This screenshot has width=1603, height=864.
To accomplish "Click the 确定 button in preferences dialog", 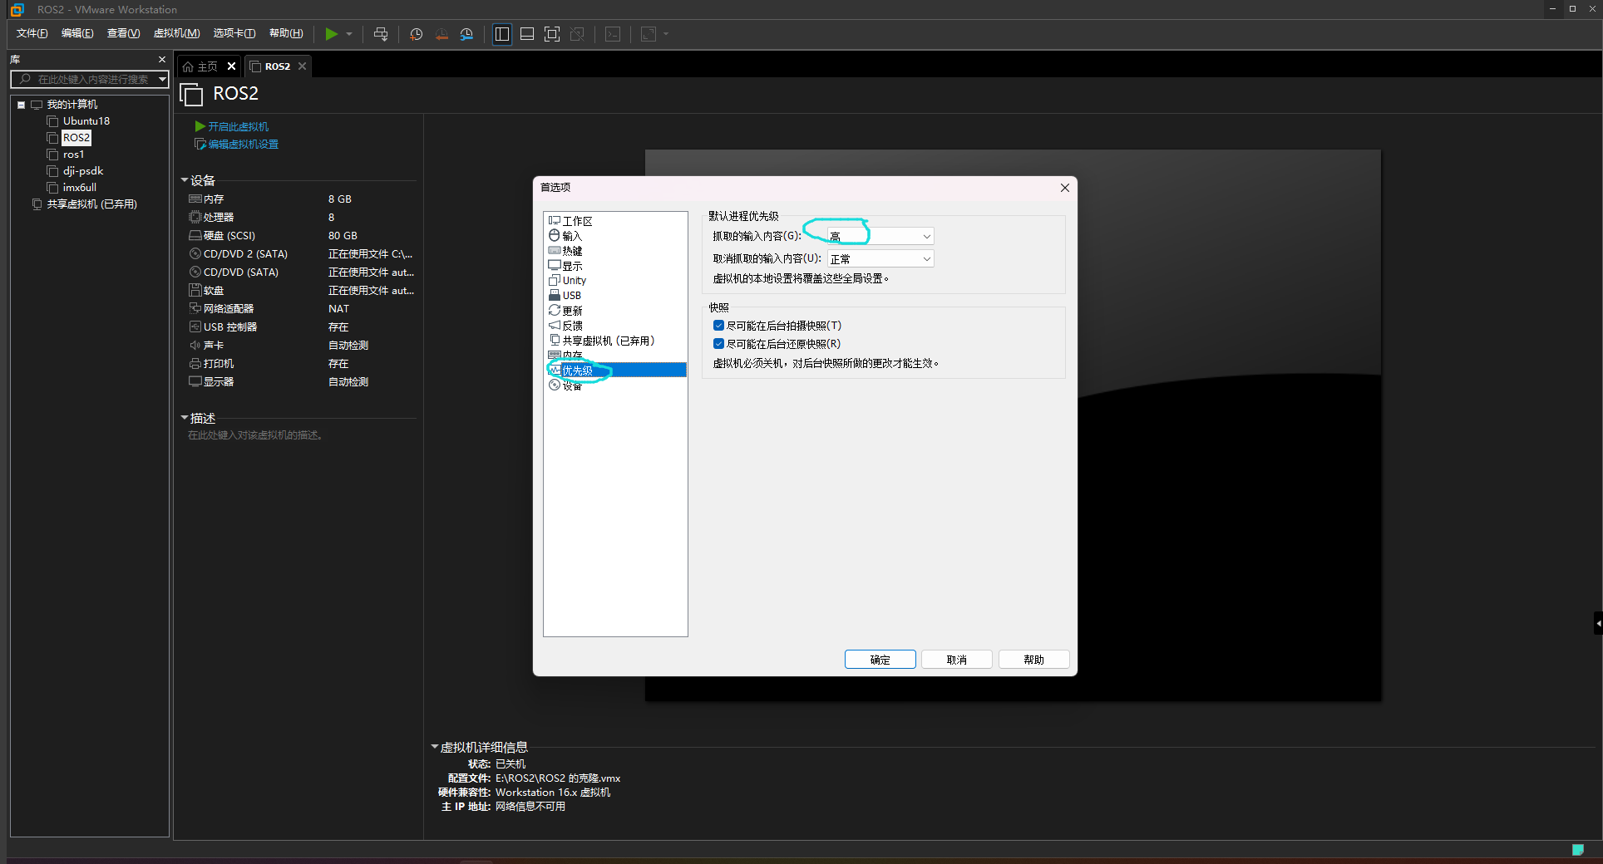I will click(880, 660).
